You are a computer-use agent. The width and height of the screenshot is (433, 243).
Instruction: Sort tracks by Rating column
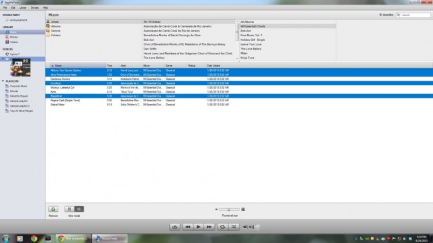pyautogui.click(x=196, y=66)
